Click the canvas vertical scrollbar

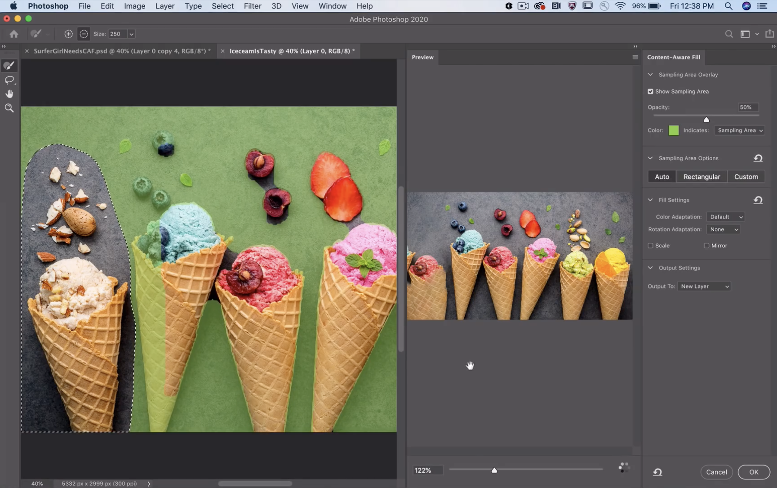(401, 269)
